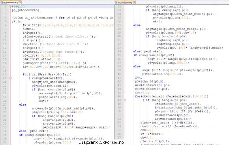This screenshot has height=145, width=229.
Task: Click line number 19 in left pane gutter
Action: click(x=5, y=74)
